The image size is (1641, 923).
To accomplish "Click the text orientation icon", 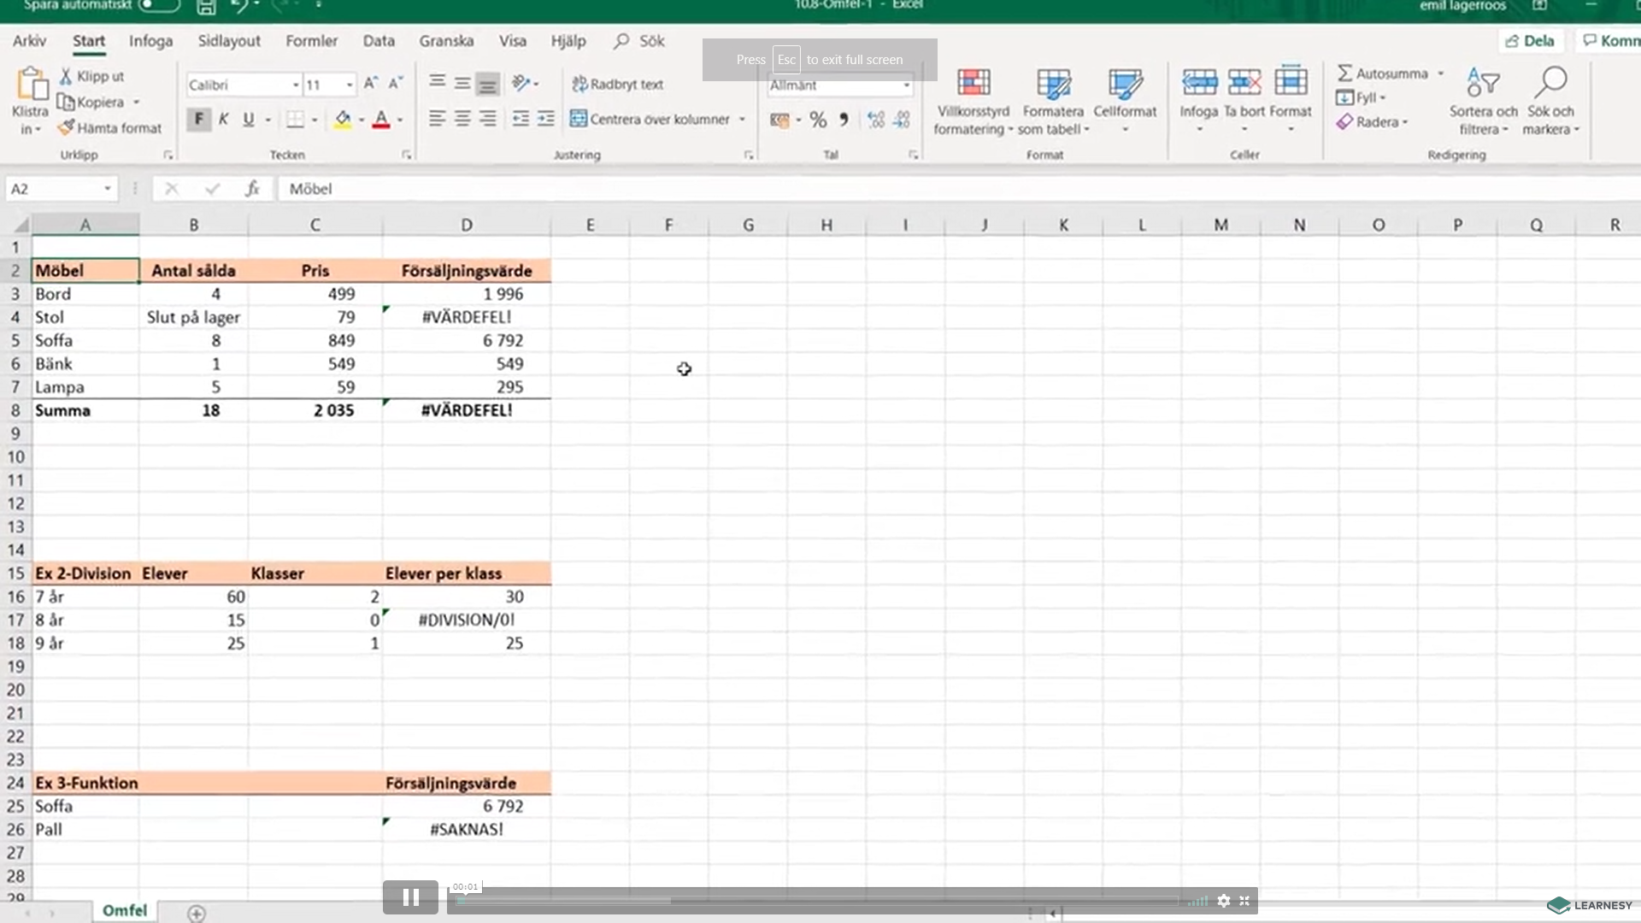I will point(521,83).
